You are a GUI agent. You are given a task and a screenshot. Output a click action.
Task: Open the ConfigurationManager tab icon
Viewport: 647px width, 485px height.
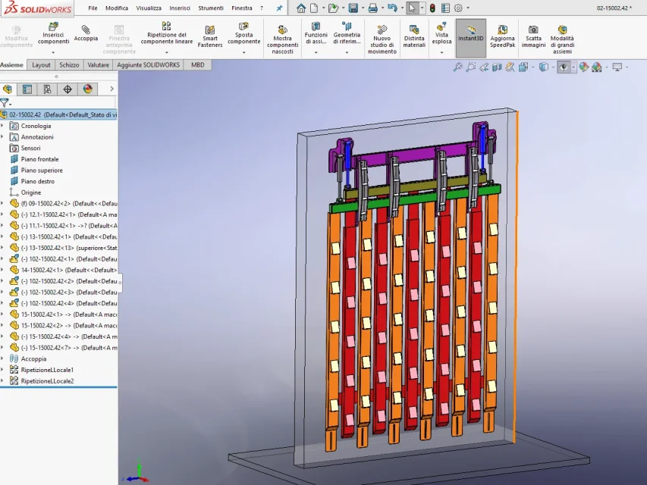(x=47, y=89)
